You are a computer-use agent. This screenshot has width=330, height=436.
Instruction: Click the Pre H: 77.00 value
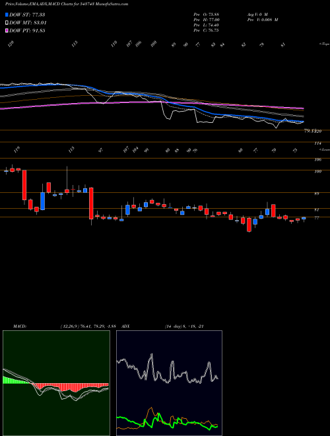tap(207, 20)
